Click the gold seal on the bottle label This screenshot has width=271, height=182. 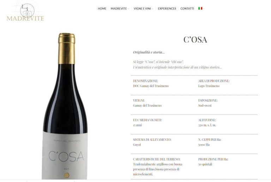tap(67, 175)
